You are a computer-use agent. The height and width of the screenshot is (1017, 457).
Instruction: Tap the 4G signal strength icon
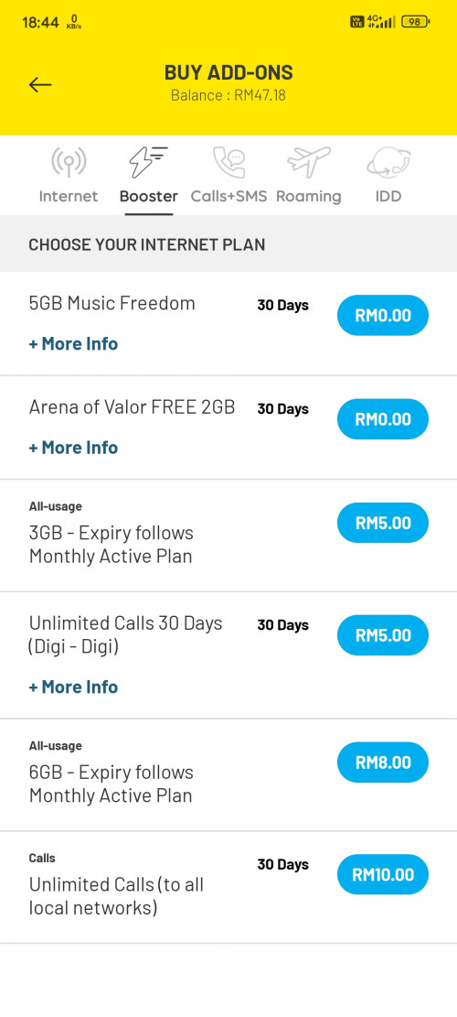381,22
